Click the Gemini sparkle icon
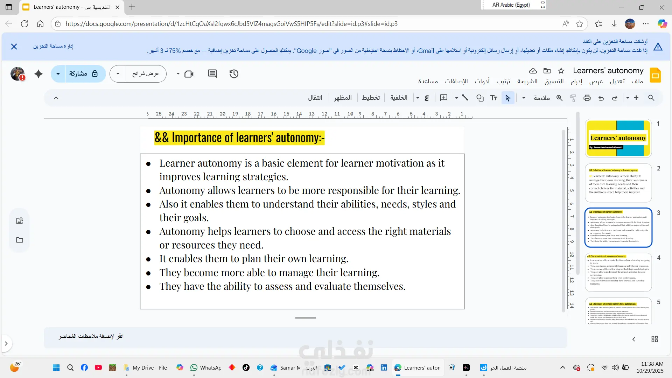672x378 pixels. (38, 74)
